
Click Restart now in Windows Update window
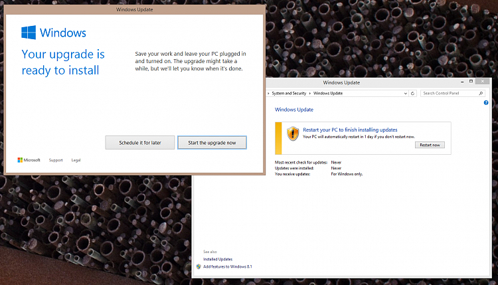(x=430, y=145)
